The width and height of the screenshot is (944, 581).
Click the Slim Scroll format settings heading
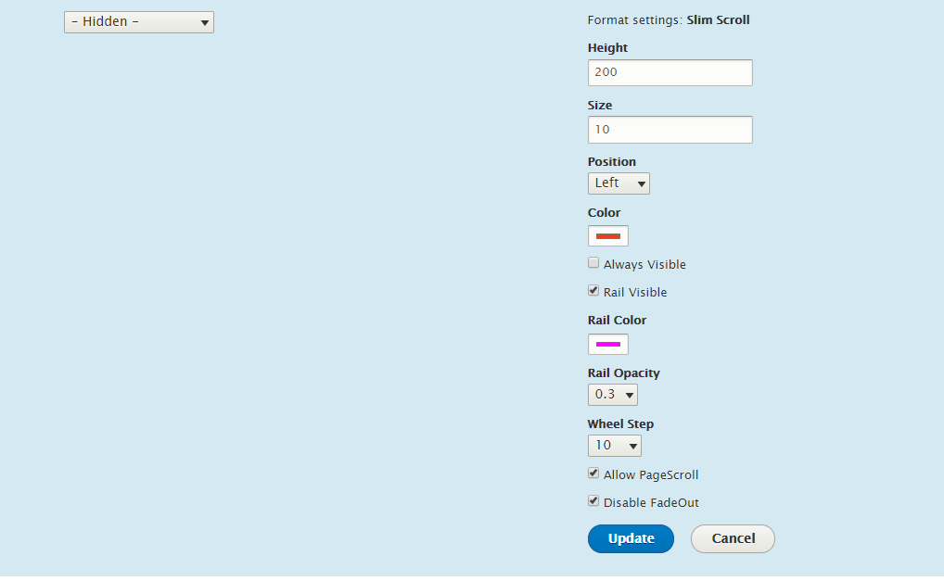[719, 19]
